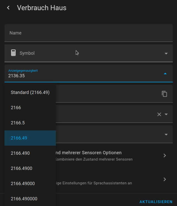Open the Symbol picker dropdown arrow
The height and width of the screenshot is (206, 177).
pos(166,53)
